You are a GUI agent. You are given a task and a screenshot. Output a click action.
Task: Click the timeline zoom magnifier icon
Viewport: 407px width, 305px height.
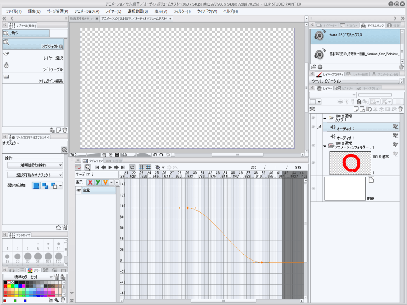[87, 167]
